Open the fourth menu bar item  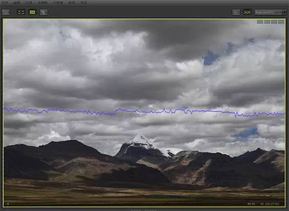pyautogui.click(x=43, y=2)
